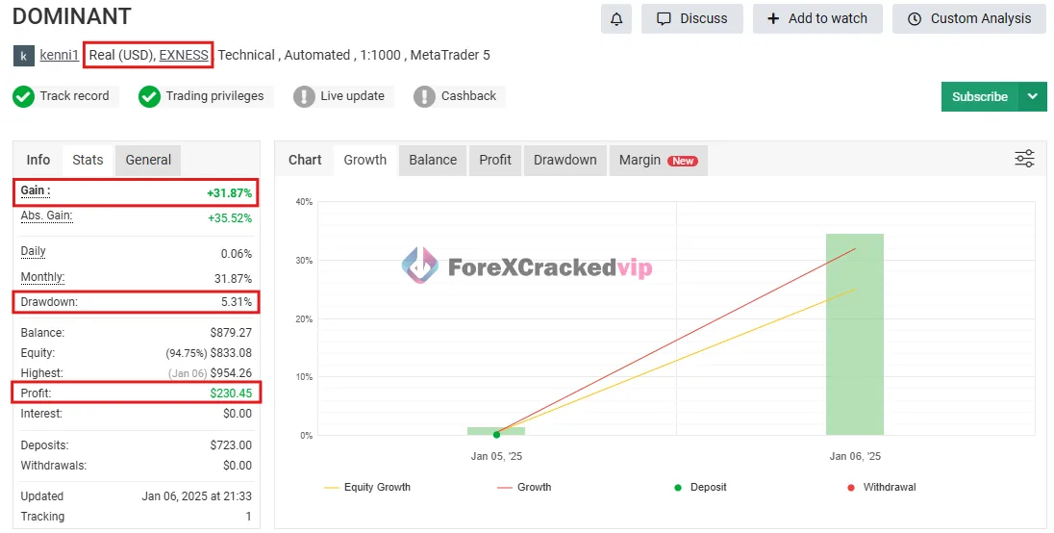
Task: Click the Monthly label
Action: click(42, 277)
